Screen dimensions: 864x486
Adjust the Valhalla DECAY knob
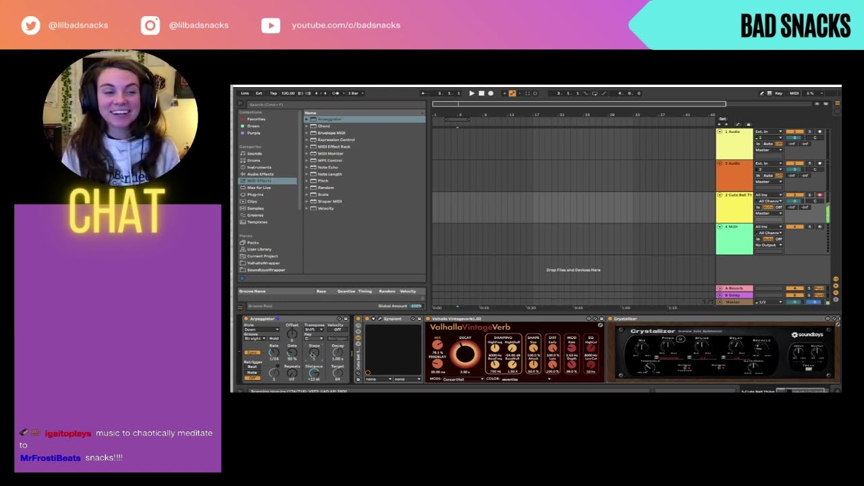[465, 354]
